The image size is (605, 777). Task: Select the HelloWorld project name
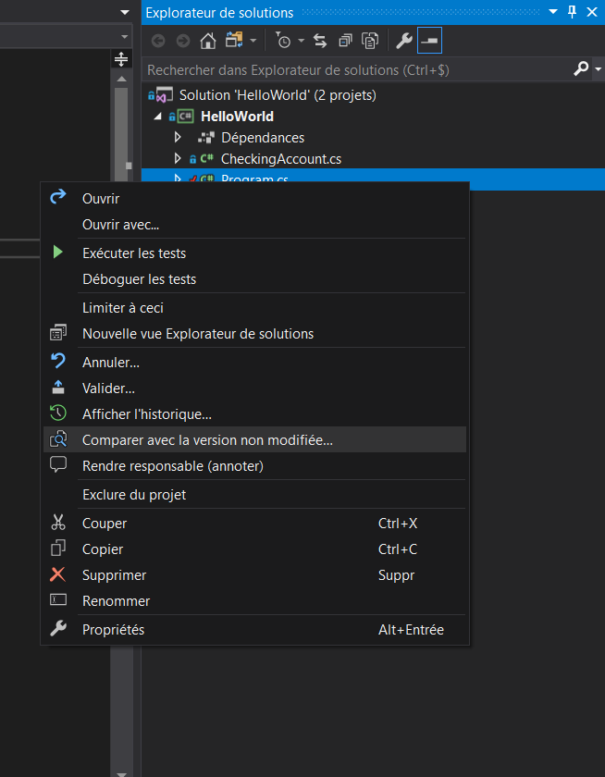point(238,117)
